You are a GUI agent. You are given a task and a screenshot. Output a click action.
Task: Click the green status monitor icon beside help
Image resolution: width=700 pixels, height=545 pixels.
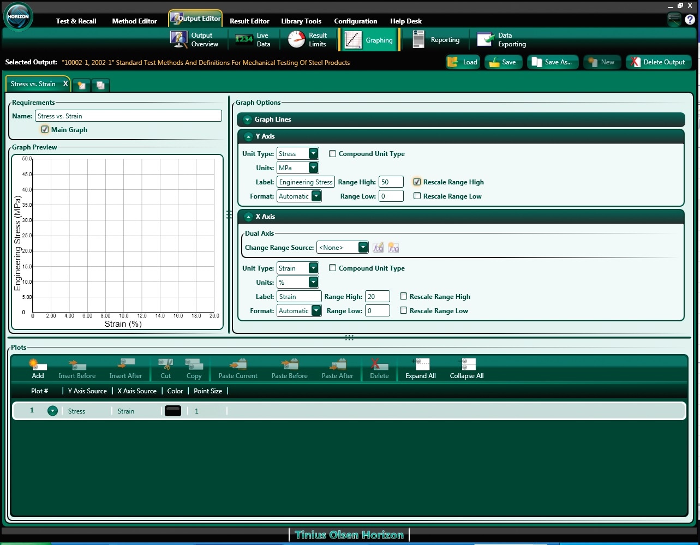click(x=674, y=20)
